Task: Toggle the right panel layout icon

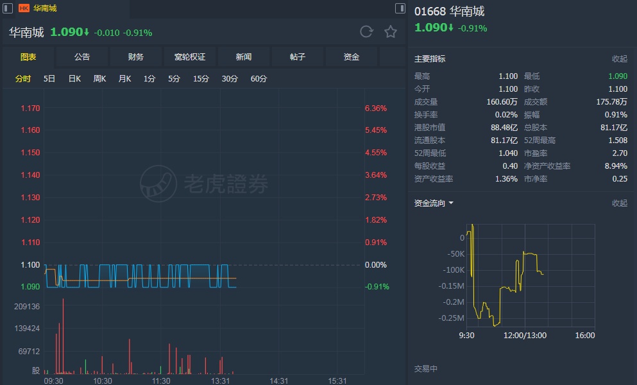Action: [400, 8]
